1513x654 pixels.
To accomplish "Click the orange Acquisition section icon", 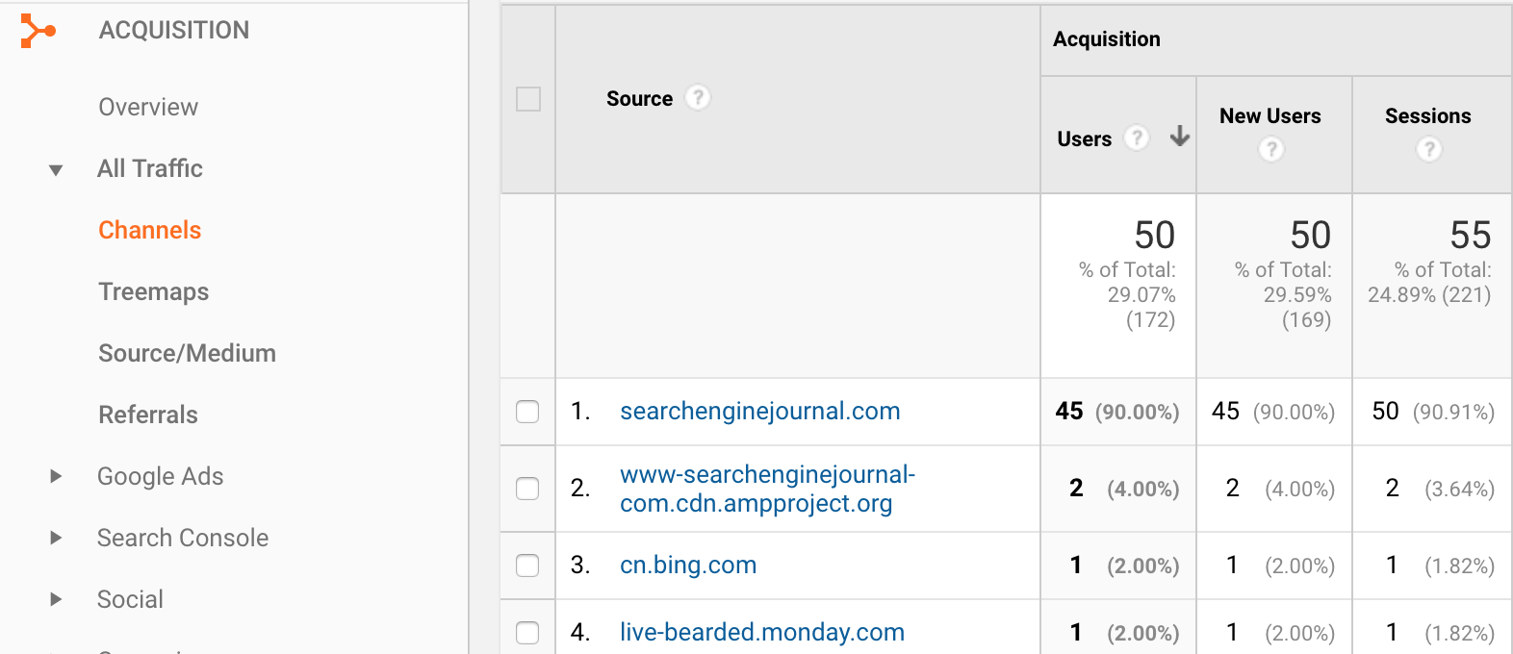I will point(37,31).
